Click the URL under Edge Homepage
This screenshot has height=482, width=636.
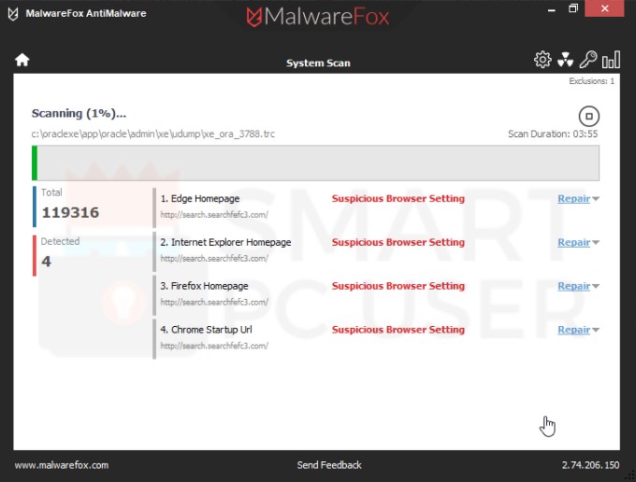(214, 215)
